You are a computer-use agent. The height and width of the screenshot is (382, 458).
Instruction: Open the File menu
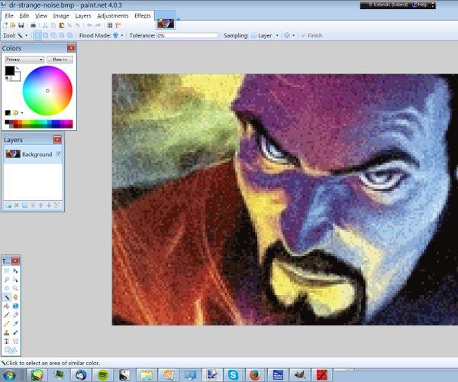coord(9,16)
